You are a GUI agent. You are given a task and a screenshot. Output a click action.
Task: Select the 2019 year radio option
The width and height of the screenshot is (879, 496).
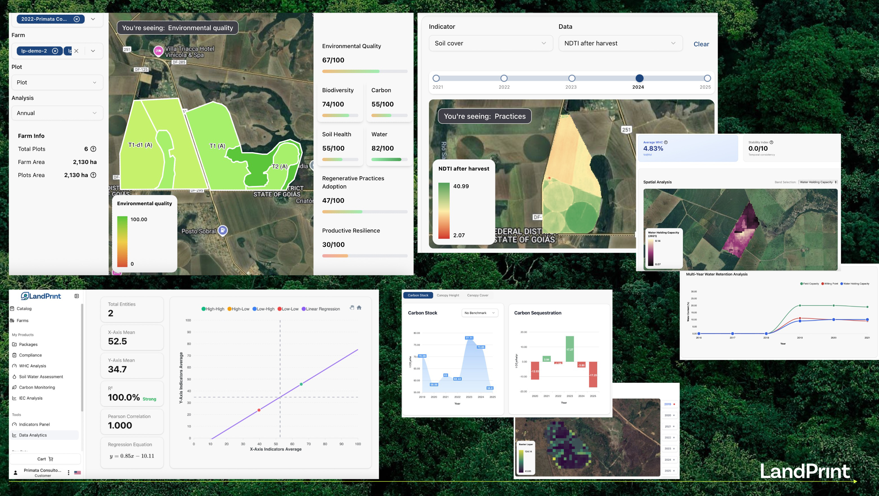pos(669,404)
